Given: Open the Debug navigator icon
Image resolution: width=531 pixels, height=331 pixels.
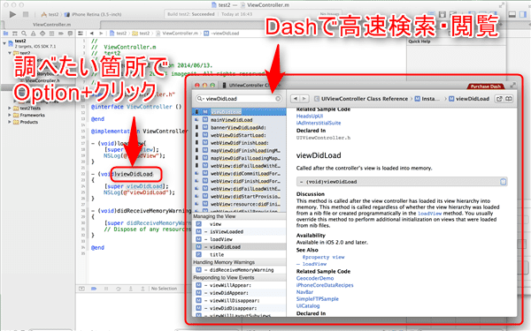Looking at the screenshot, I should point(51,34).
